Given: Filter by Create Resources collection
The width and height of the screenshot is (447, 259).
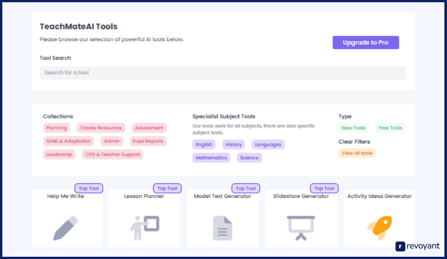Looking at the screenshot, I should pos(101,128).
